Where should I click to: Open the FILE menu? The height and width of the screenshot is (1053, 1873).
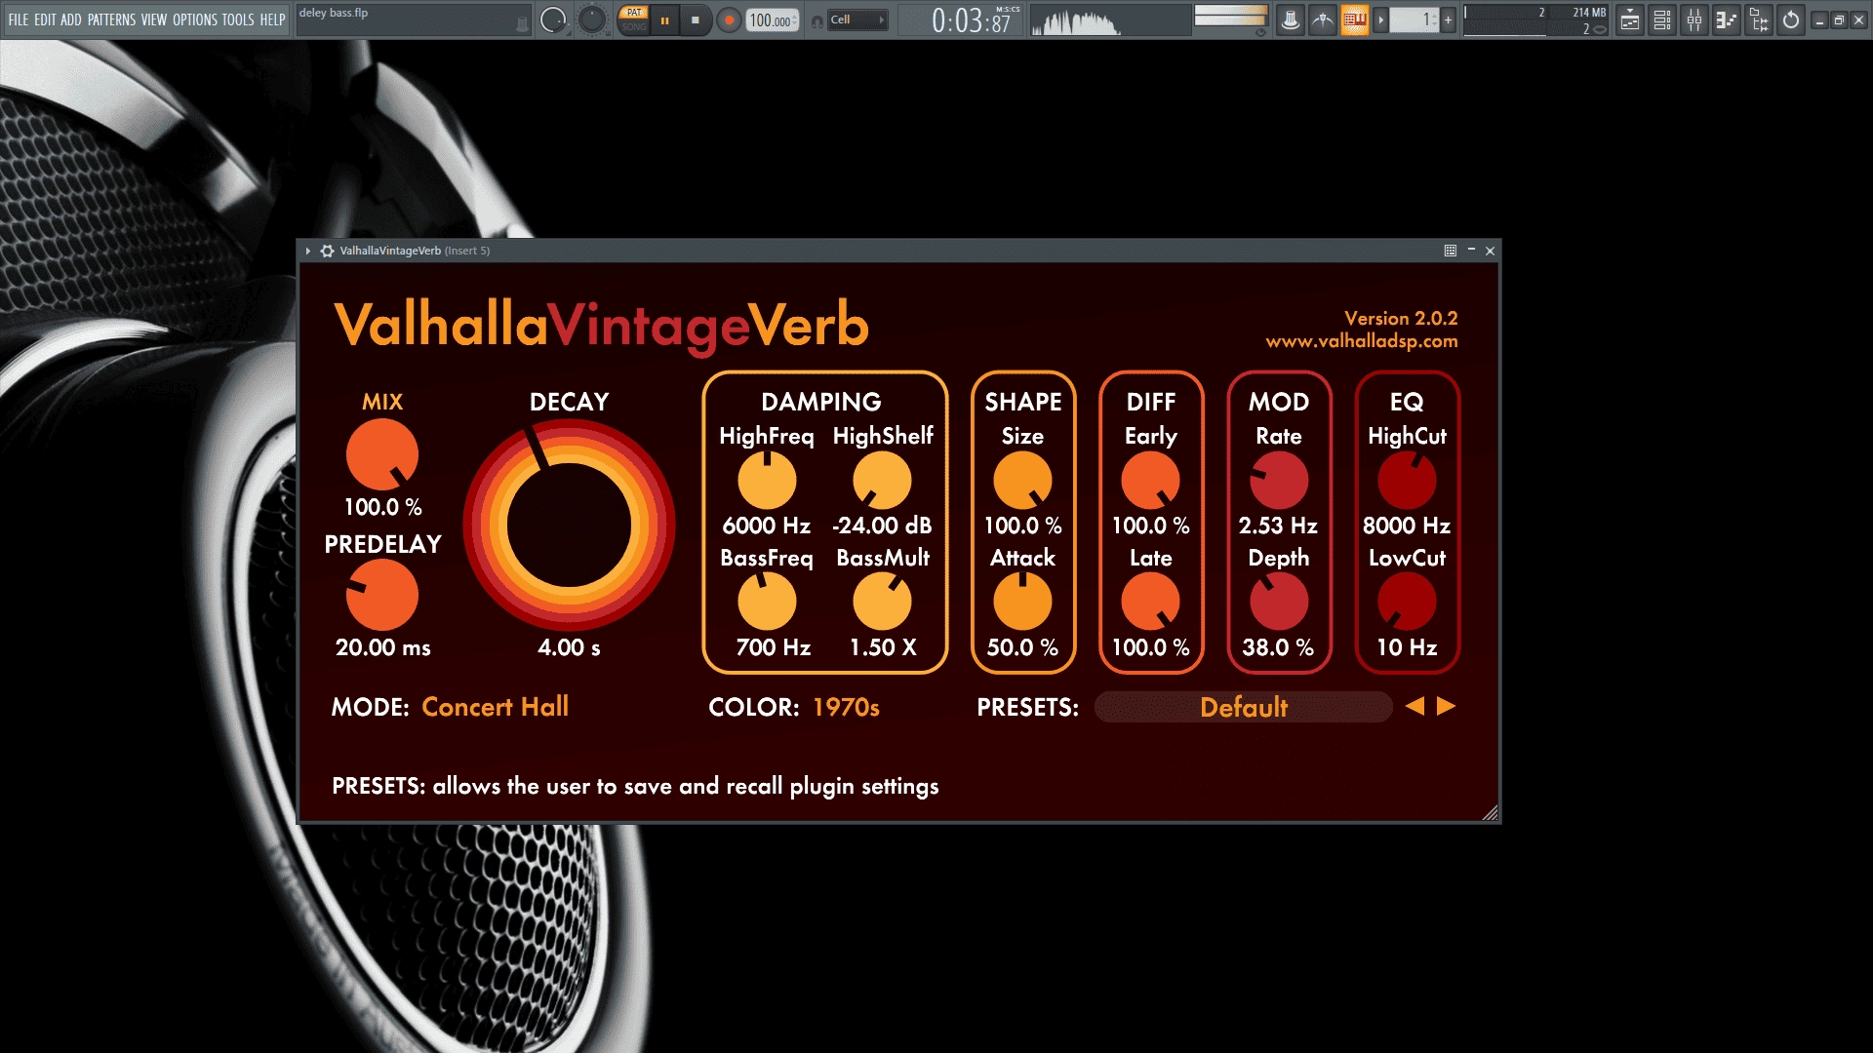(19, 19)
